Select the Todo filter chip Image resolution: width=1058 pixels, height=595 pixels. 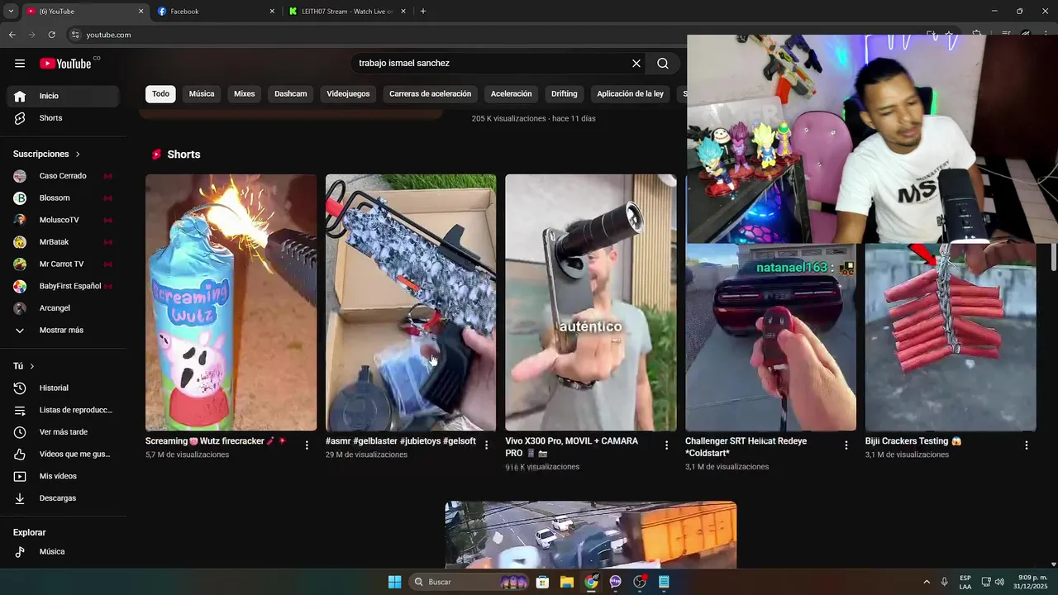pyautogui.click(x=160, y=94)
